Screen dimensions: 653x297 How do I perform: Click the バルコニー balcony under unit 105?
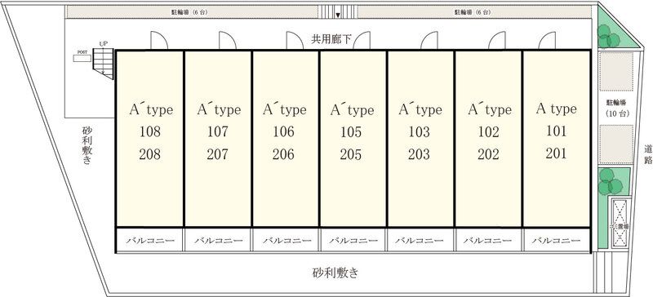click(x=353, y=241)
